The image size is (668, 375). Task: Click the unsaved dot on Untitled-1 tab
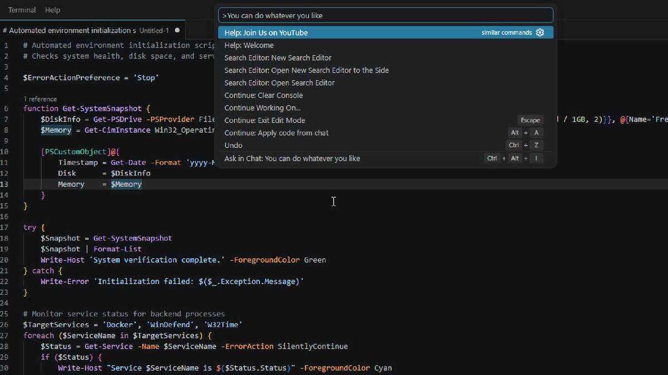pyautogui.click(x=177, y=31)
